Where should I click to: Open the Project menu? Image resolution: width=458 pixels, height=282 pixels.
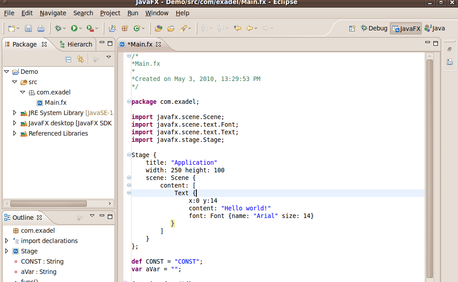[110, 13]
